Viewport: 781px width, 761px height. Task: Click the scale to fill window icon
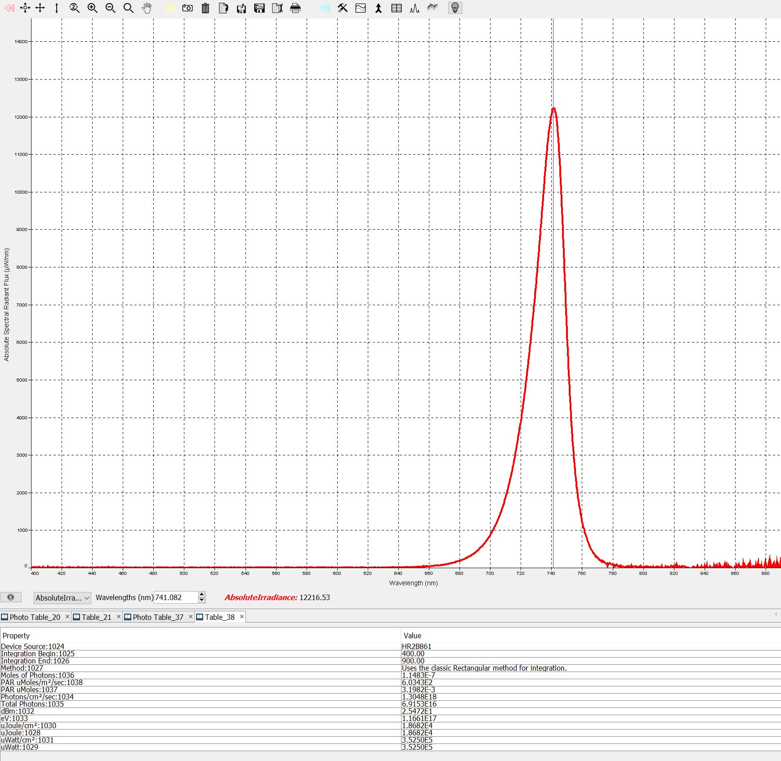(26, 8)
